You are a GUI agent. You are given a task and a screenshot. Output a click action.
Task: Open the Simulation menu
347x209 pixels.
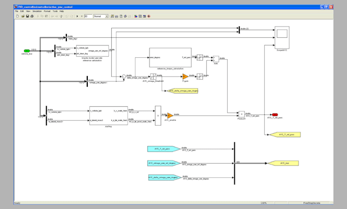pos(37,11)
